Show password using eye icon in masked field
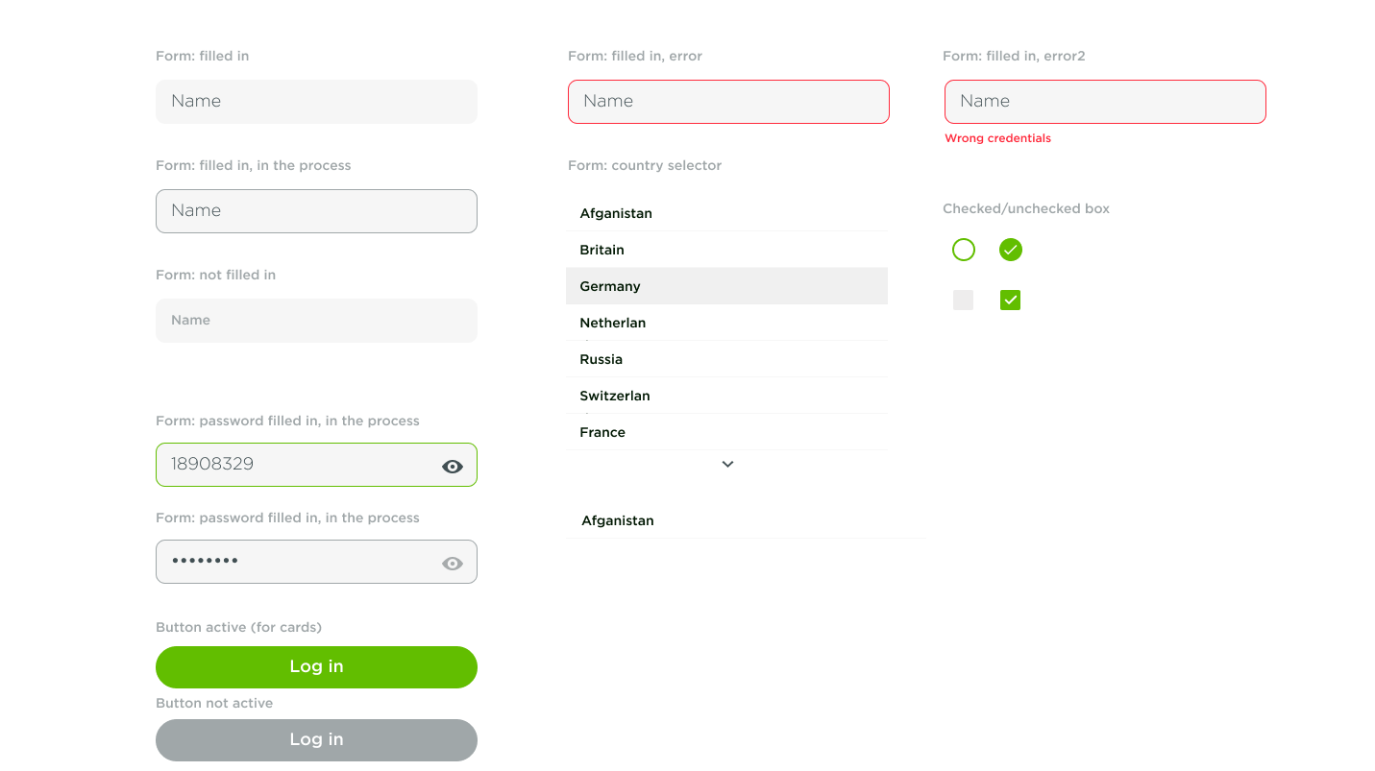This screenshot has height=771, width=1375. [453, 564]
